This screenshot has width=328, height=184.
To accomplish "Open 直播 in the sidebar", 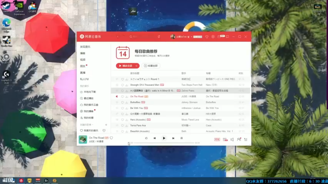I will click(83, 73).
